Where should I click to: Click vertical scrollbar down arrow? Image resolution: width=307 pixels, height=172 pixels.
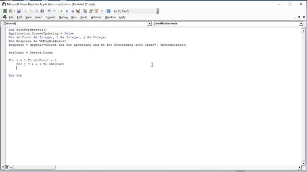[303, 163]
